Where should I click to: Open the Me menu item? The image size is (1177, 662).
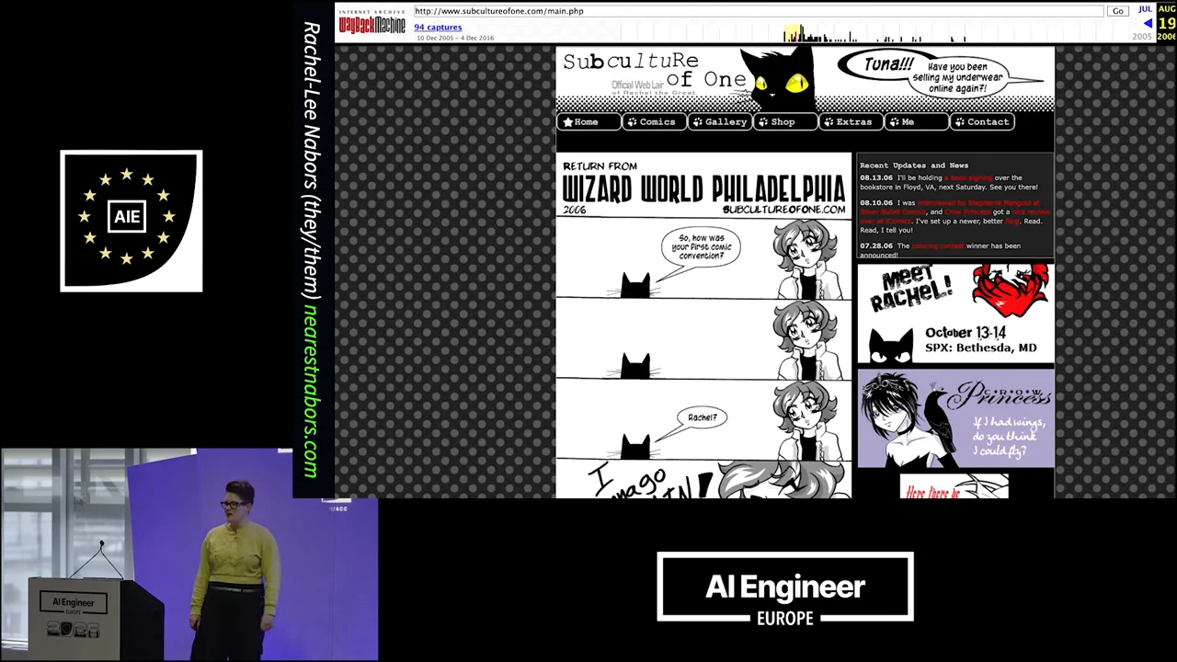coord(916,121)
